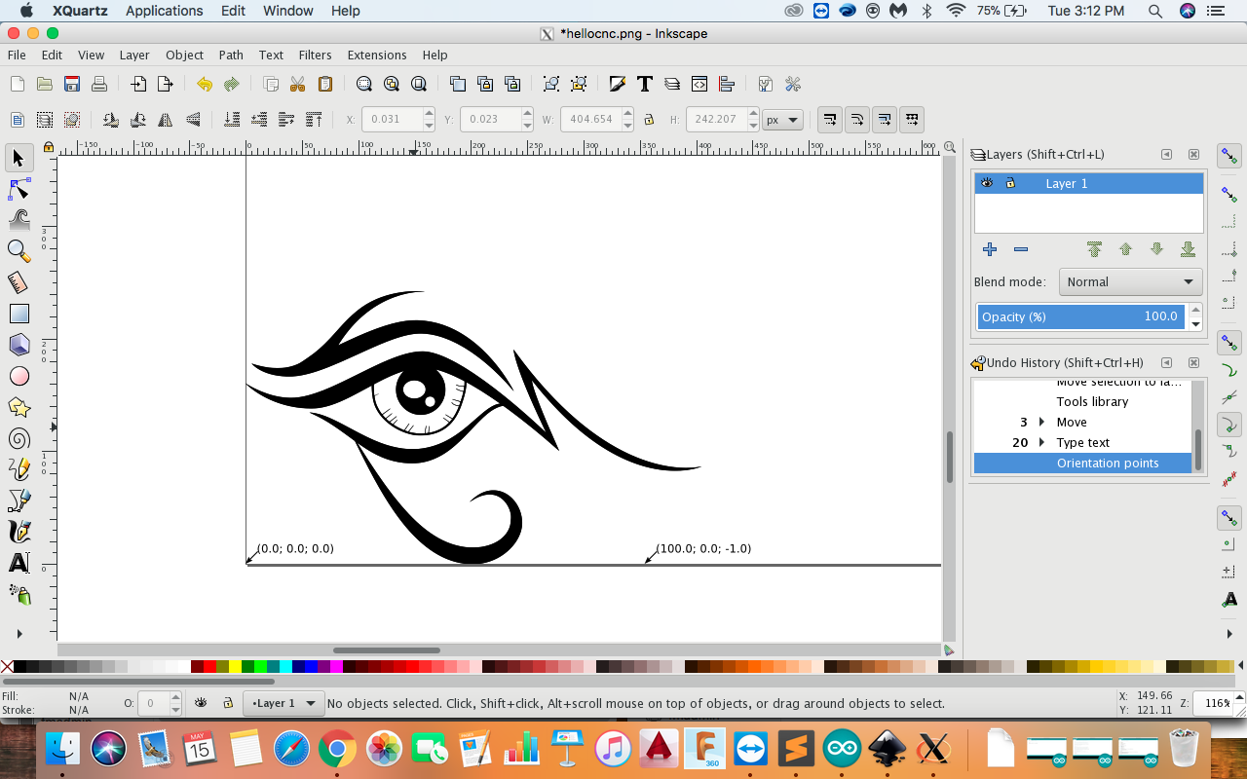This screenshot has width=1247, height=779.
Task: Click the New document icon
Action: 17,84
